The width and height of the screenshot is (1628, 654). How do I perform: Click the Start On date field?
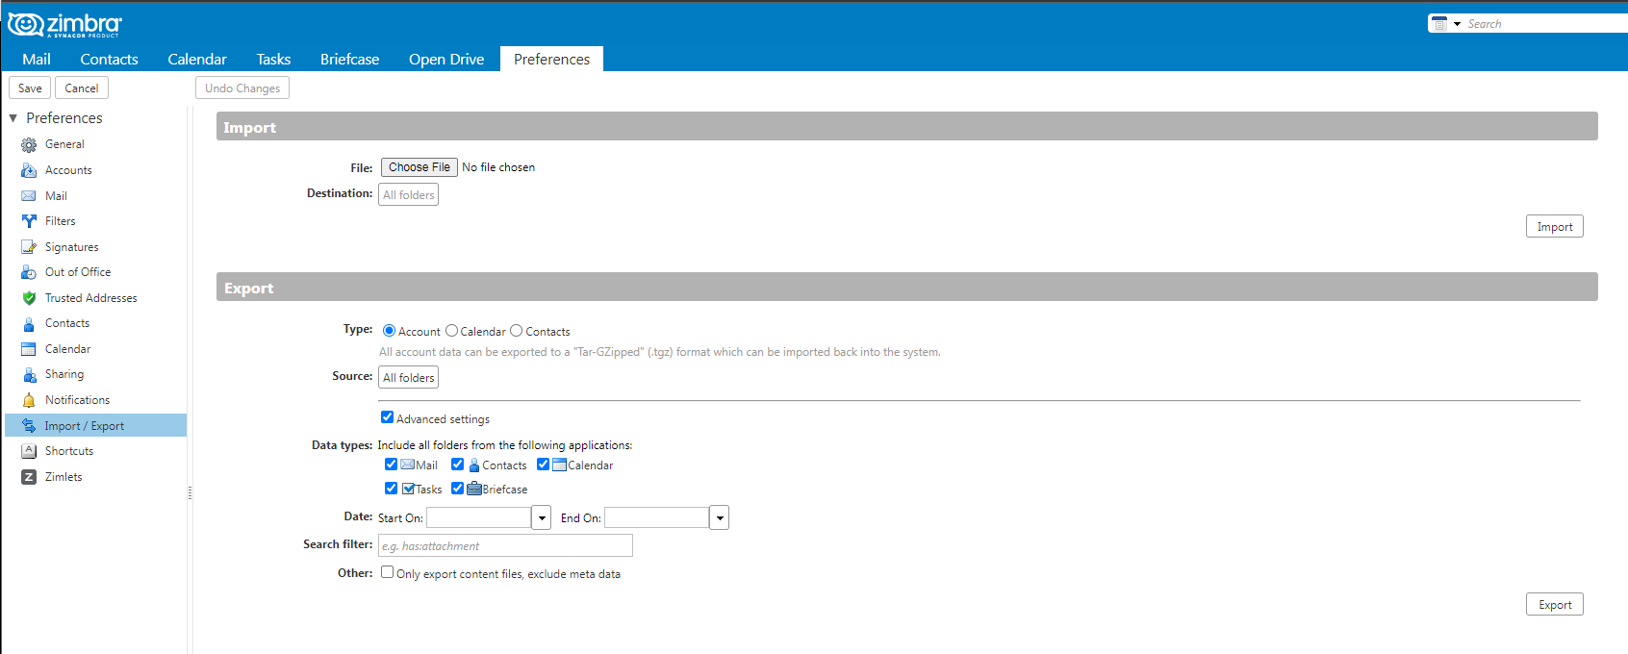[x=479, y=517]
